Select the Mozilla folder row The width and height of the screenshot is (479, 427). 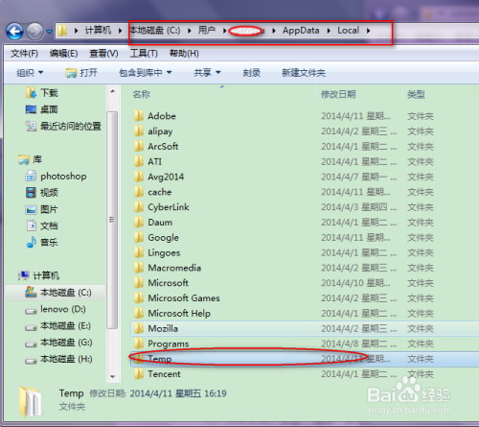pyautogui.click(x=305, y=328)
